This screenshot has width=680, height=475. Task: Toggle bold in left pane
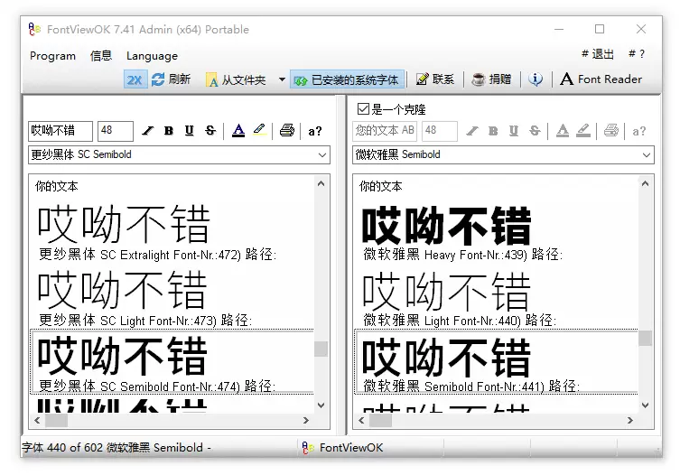pyautogui.click(x=169, y=131)
